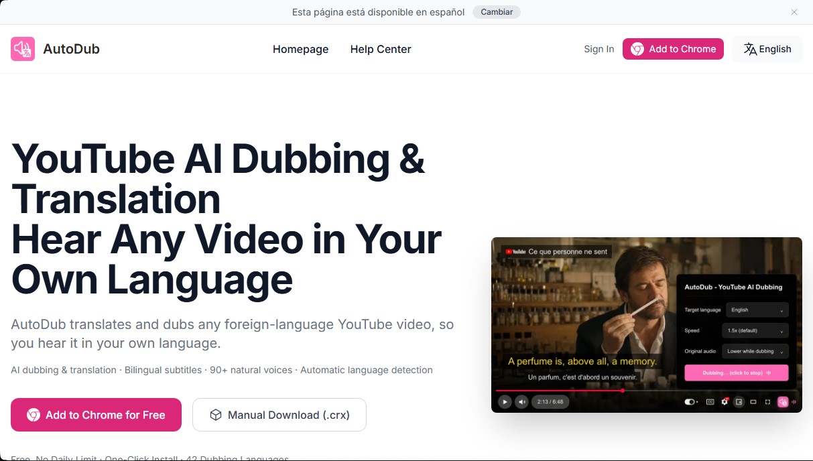Click the Dubbing... (click to stop) button

tap(737, 373)
